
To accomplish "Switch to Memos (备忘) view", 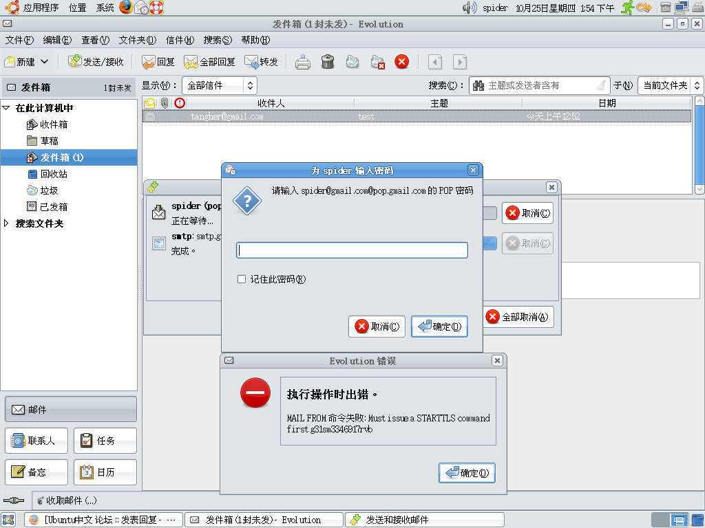I will pyautogui.click(x=36, y=472).
